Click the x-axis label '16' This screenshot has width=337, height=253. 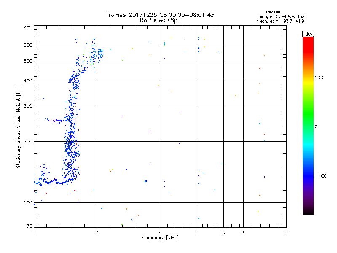pyautogui.click(x=286, y=232)
